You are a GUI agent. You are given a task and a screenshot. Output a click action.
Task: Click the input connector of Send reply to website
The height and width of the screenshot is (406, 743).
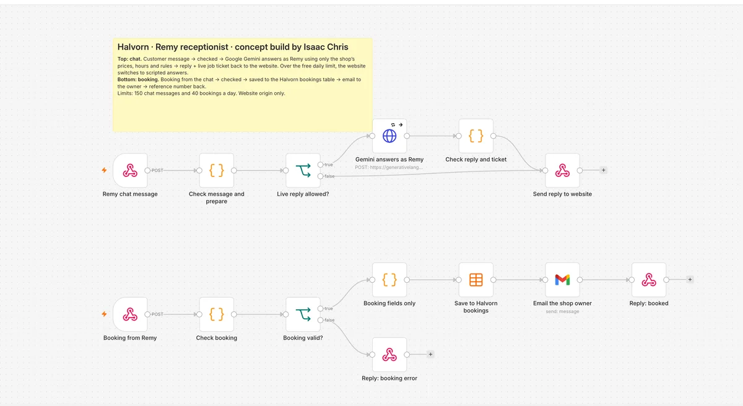(545, 170)
